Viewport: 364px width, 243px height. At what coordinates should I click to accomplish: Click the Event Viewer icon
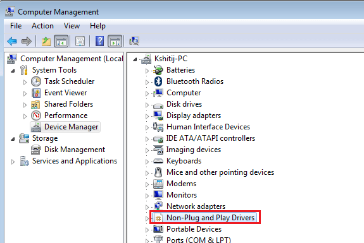tap(36, 93)
